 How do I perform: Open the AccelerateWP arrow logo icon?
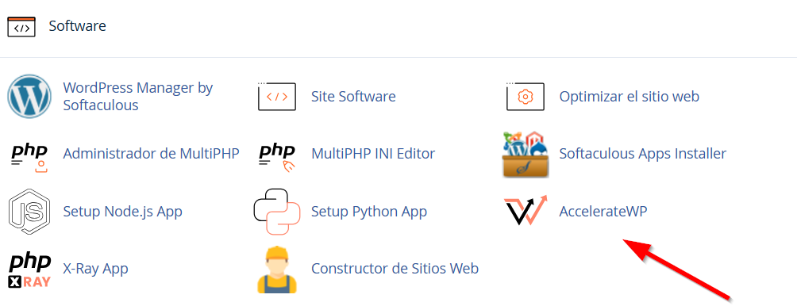coord(526,211)
